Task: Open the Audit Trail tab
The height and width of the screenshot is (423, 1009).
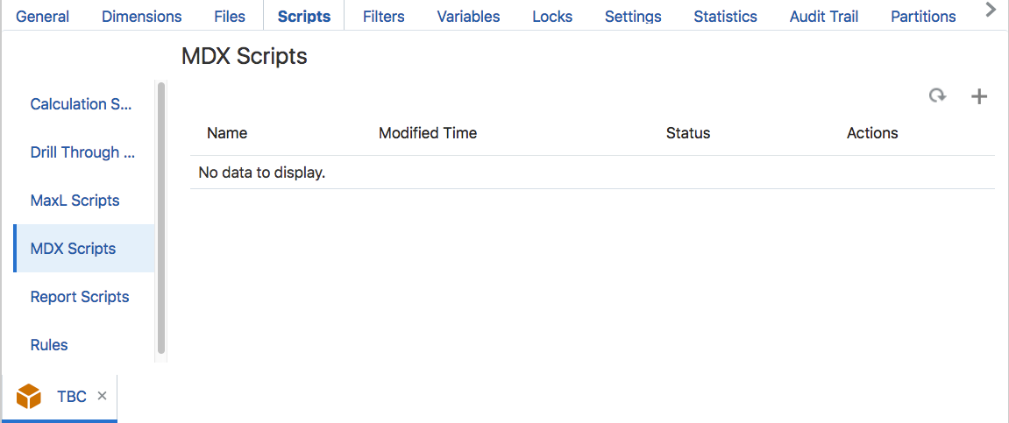Action: click(824, 17)
